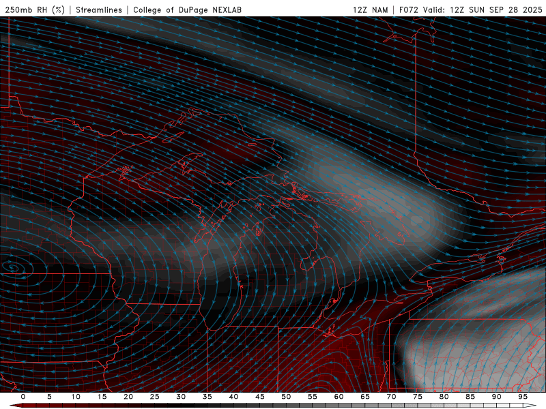Select the '55' value on the color scale
Screen dimensions: 546x409
(313, 397)
